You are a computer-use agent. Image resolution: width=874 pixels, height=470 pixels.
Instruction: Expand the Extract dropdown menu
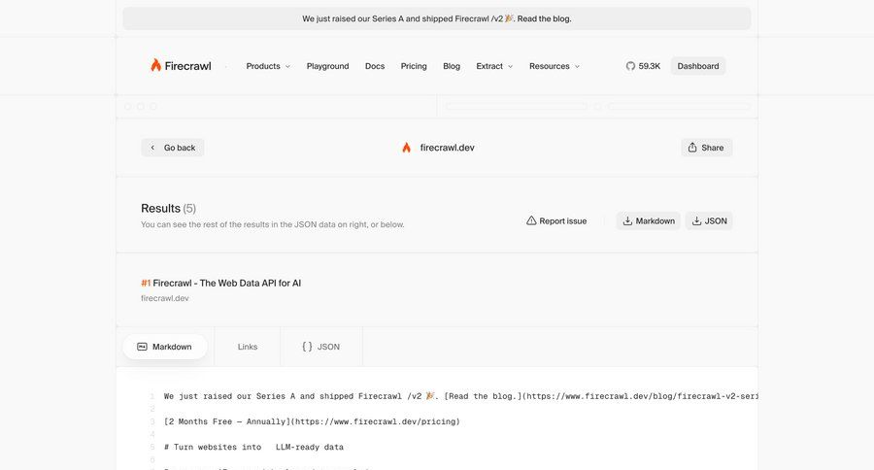pos(494,66)
